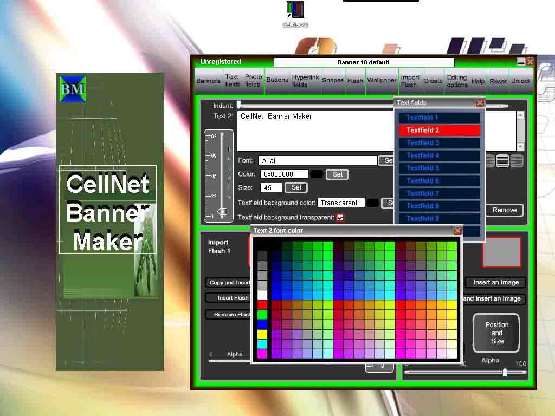Click Alpha slider handle under Position and Size

coord(505,372)
